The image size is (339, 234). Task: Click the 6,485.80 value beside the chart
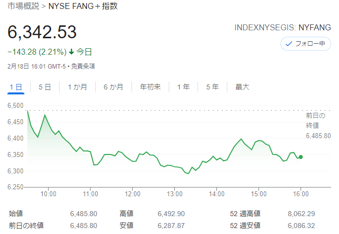[318, 136]
